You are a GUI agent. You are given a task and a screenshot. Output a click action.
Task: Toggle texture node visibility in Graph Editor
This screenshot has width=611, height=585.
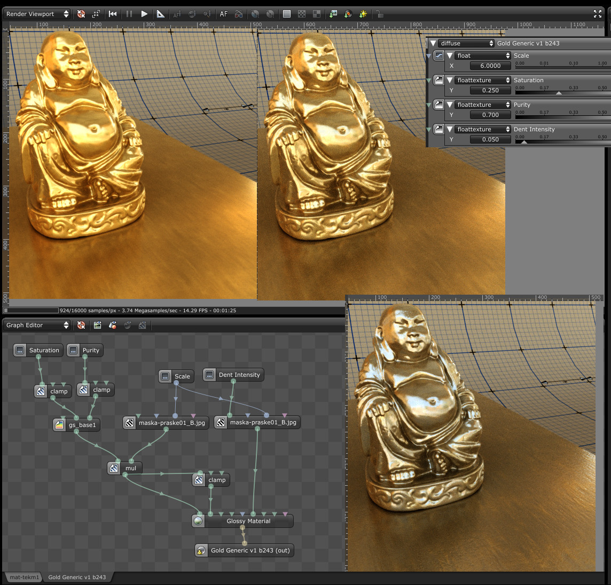[143, 325]
